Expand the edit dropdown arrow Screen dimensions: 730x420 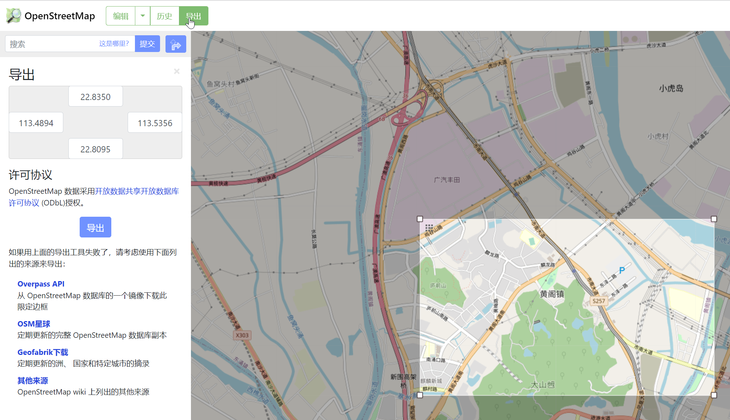tap(143, 16)
